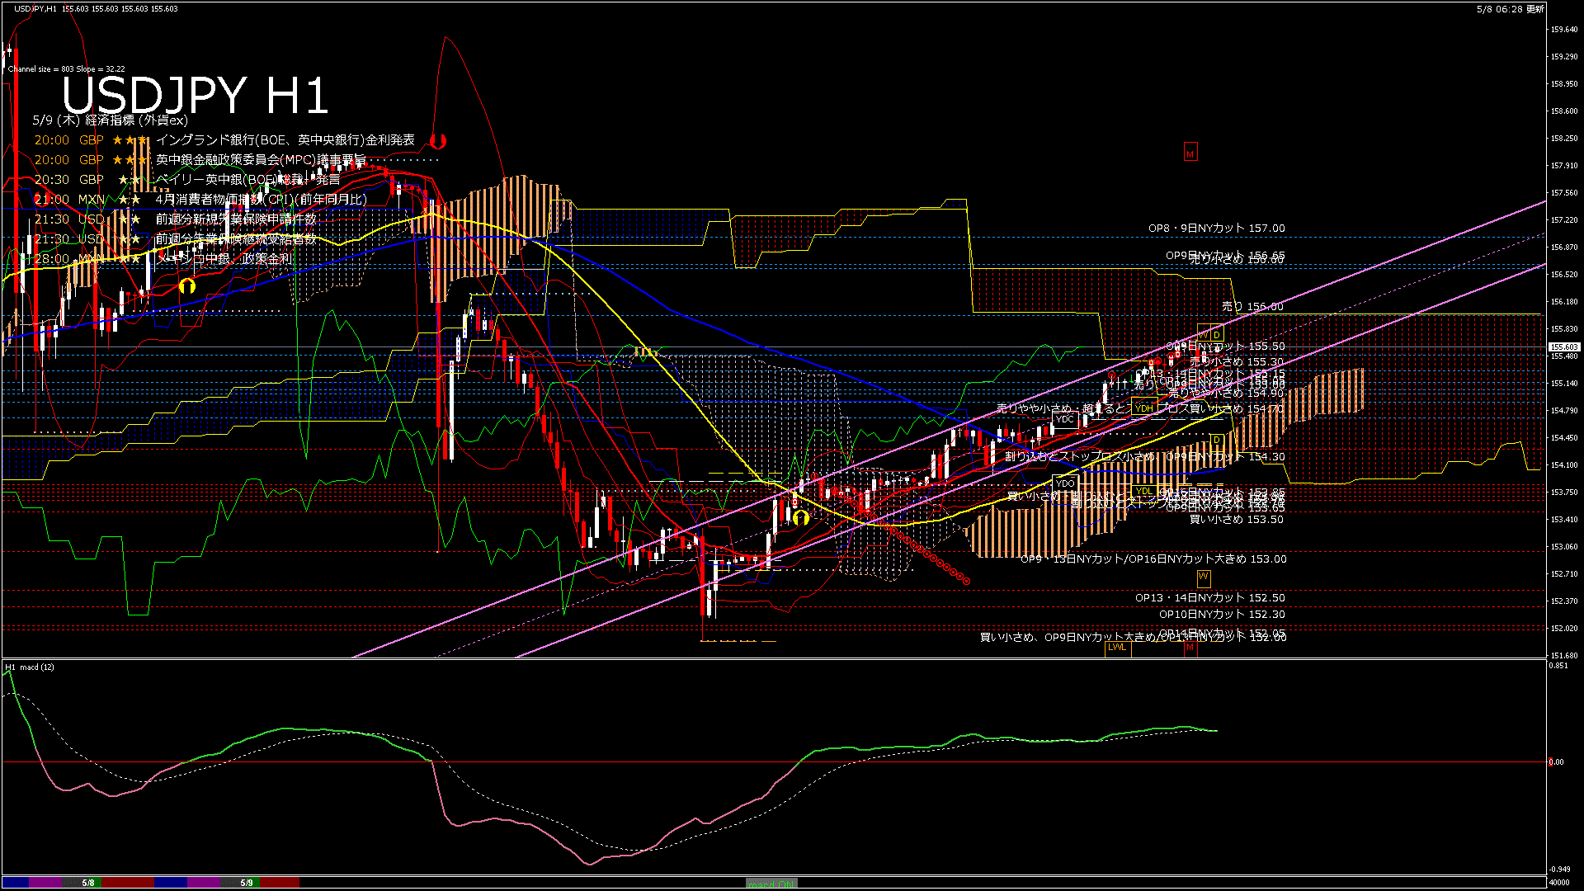Click the 20:00 GBP BOE rate announcement row

(x=224, y=140)
